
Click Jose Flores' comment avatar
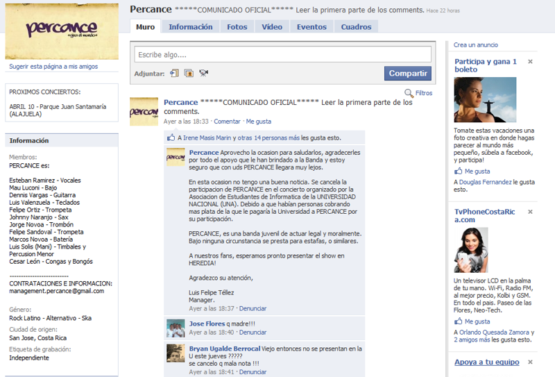[x=176, y=328]
